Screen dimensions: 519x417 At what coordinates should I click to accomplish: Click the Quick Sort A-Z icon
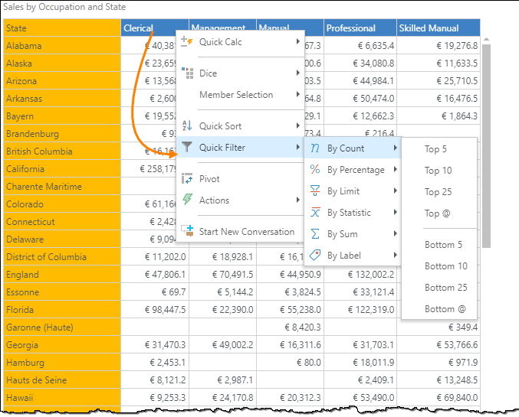[187, 126]
